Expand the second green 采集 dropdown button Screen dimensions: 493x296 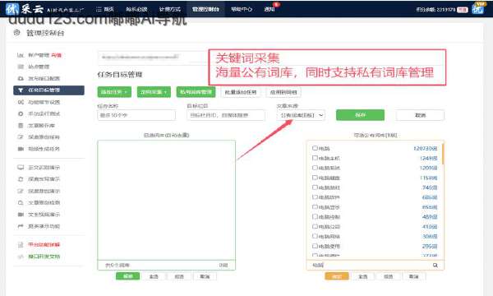(x=154, y=92)
